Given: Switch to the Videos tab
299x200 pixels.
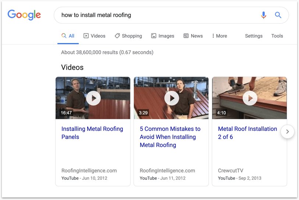Looking at the screenshot, I should pyautogui.click(x=94, y=36).
